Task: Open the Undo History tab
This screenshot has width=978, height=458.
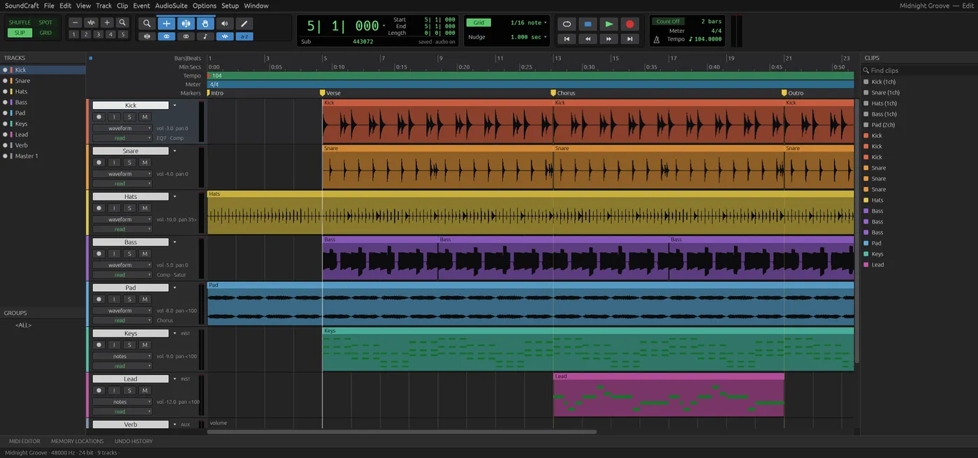Action: [x=133, y=441]
